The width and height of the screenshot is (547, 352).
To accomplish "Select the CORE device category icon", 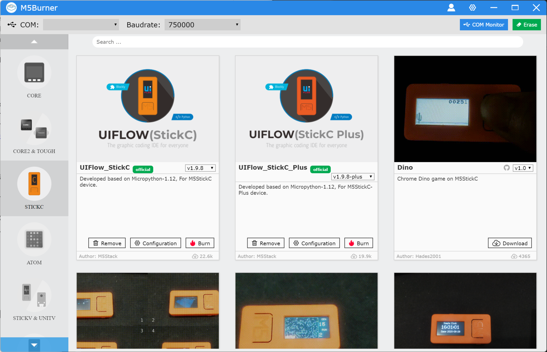I will click(x=34, y=73).
